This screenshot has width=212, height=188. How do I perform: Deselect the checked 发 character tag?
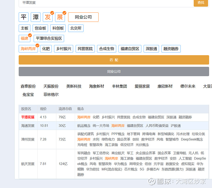48,17
